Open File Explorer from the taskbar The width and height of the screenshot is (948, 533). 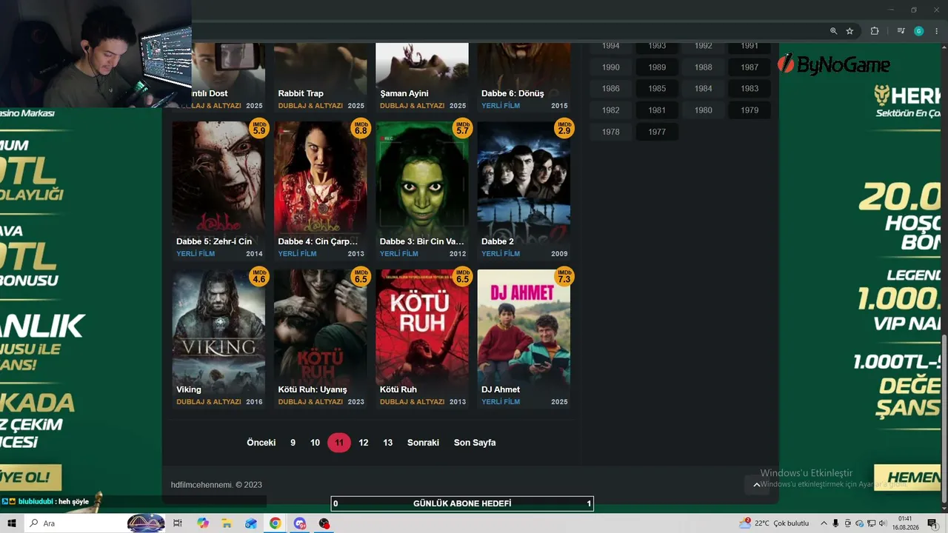[227, 523]
